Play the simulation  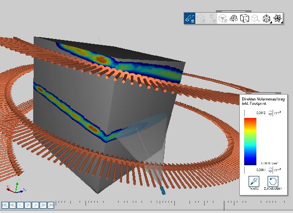click(28, 205)
